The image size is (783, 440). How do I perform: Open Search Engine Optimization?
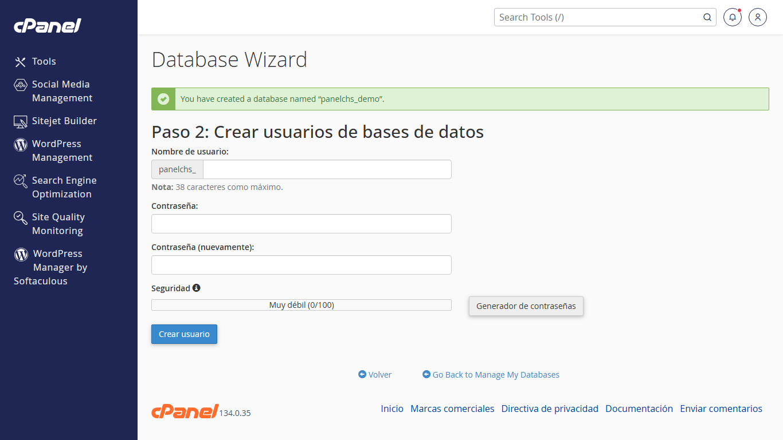pyautogui.click(x=64, y=187)
